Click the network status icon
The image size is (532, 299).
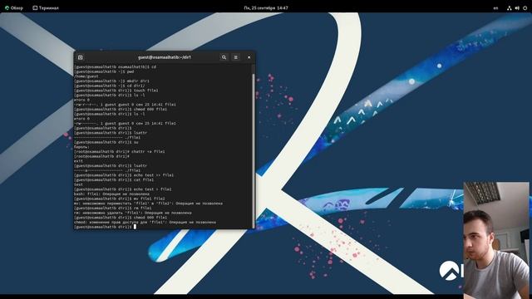tap(510, 7)
